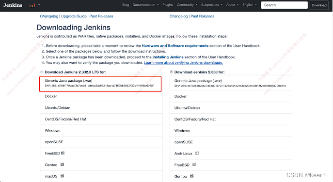The height and width of the screenshot is (182, 333).
Task: Expand the CD Foundation dropdown arrow
Action: point(39,5)
